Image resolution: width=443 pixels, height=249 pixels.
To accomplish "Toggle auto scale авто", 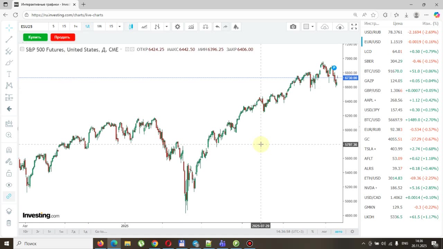I will pyautogui.click(x=338, y=231).
